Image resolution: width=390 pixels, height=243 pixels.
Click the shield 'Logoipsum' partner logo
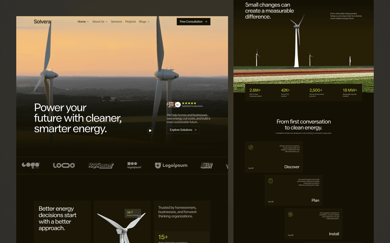click(x=171, y=166)
